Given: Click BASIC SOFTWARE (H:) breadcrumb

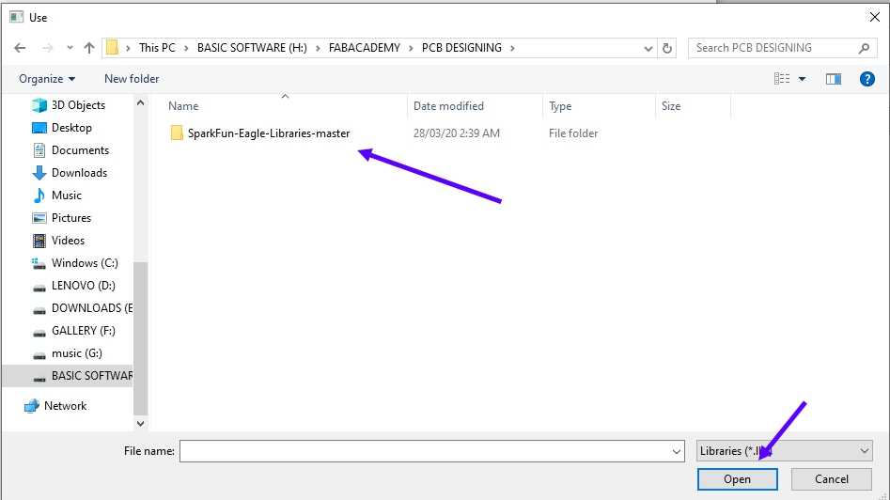Looking at the screenshot, I should point(252,48).
